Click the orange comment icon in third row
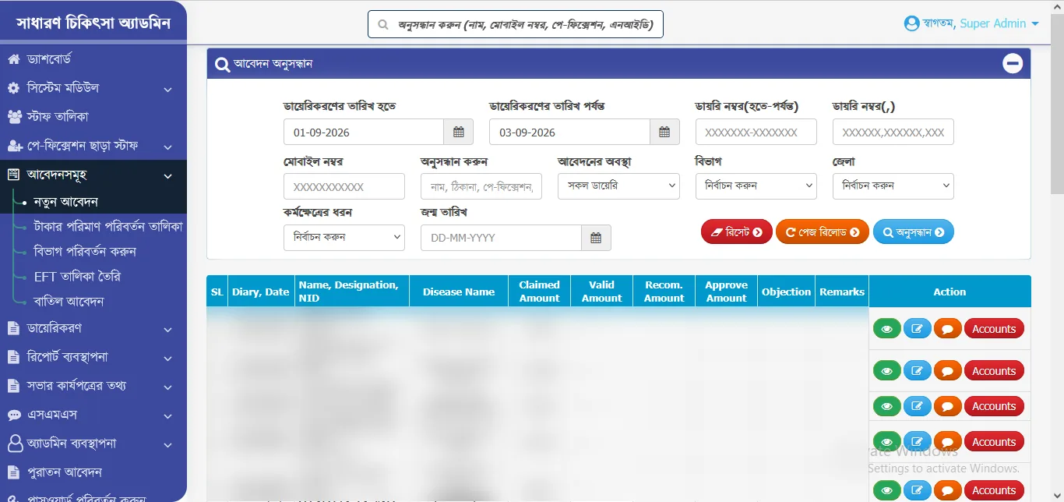Screen dimensions: 1064x502 pos(947,406)
